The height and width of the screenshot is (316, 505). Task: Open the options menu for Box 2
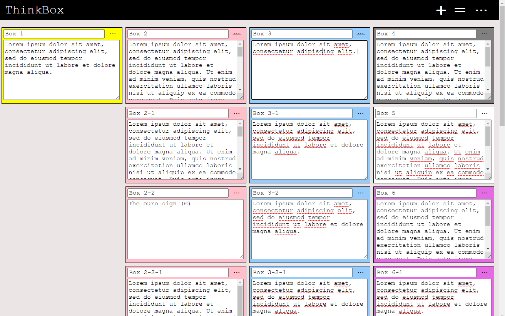(237, 34)
